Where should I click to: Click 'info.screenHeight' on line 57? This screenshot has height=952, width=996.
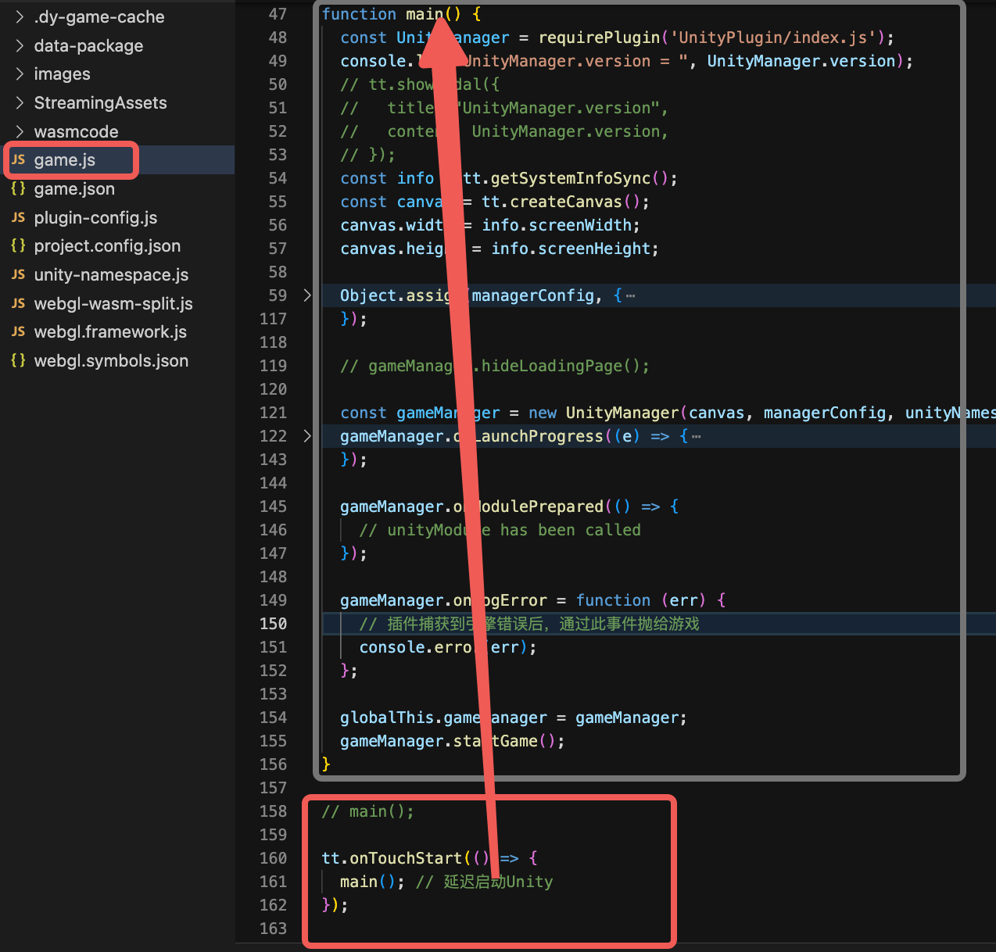(x=571, y=249)
